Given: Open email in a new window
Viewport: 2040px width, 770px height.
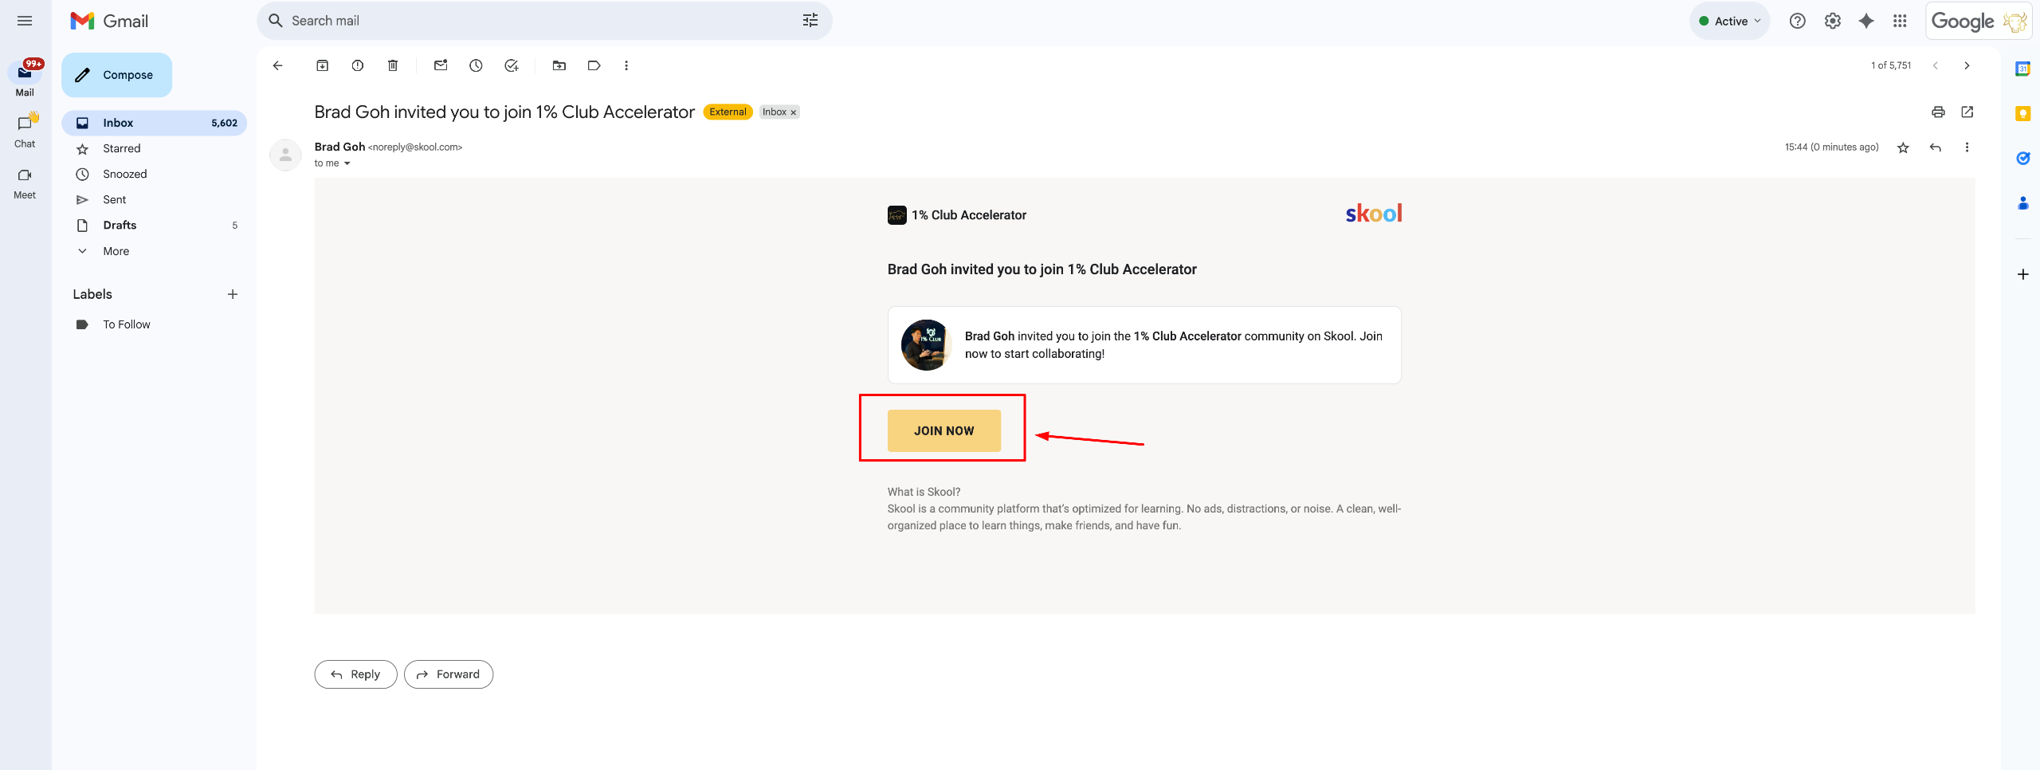Looking at the screenshot, I should (x=1967, y=112).
